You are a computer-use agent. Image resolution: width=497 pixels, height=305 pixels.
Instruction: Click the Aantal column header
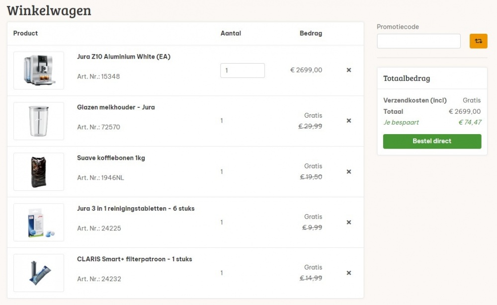(x=231, y=33)
